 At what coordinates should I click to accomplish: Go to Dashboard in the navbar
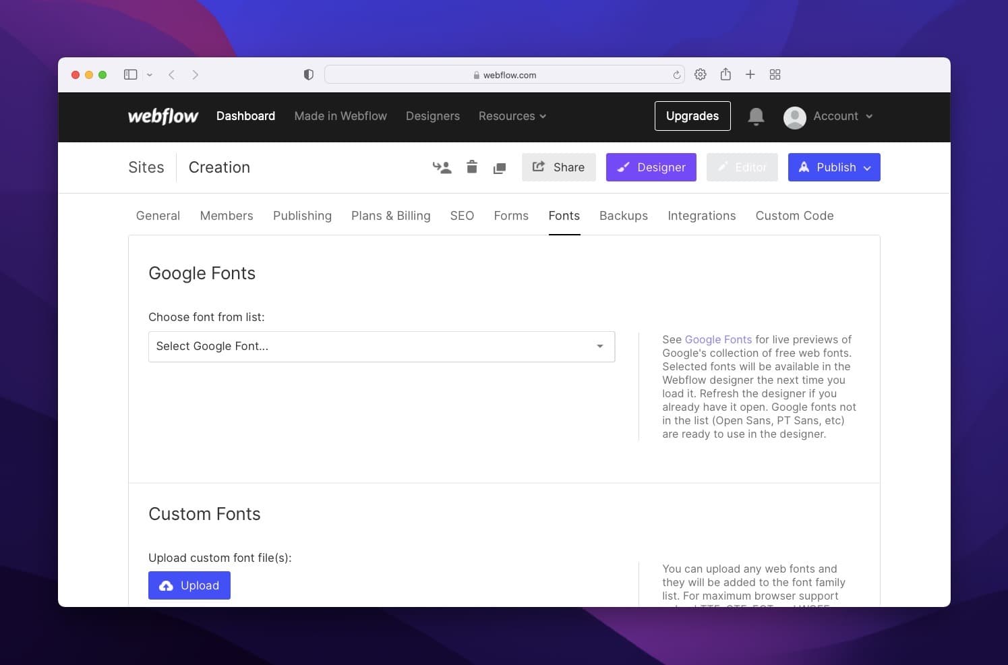(x=245, y=116)
